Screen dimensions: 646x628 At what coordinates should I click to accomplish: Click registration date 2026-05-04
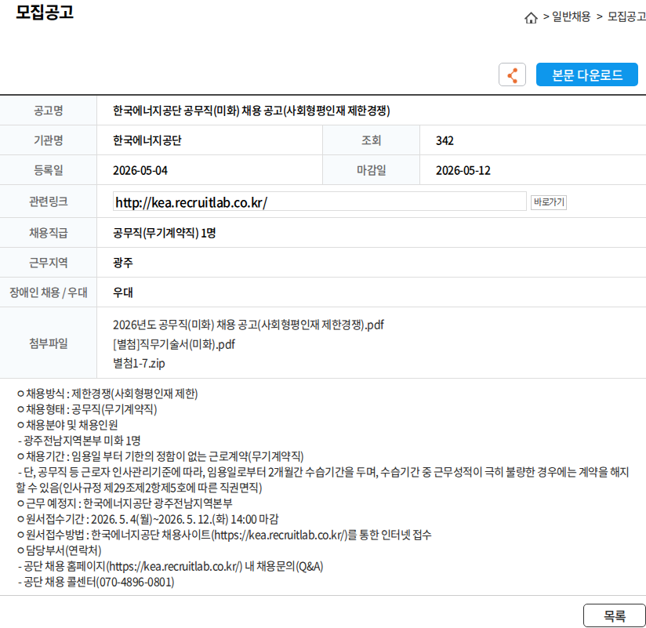point(140,171)
